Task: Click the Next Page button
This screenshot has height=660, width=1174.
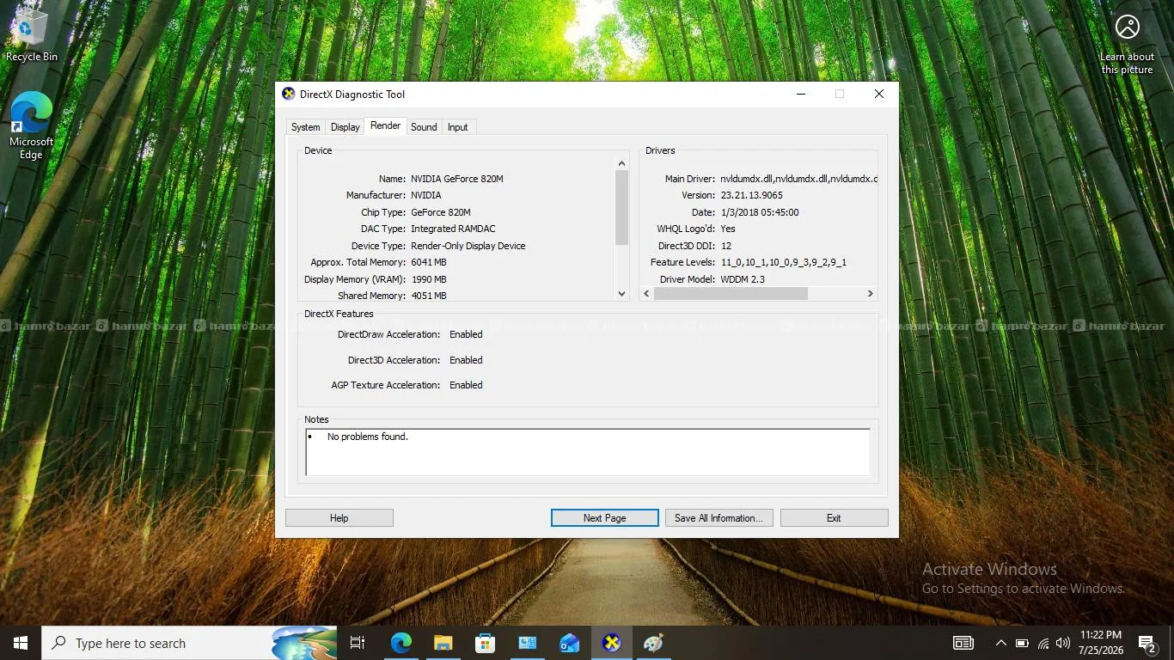Action: 605,518
